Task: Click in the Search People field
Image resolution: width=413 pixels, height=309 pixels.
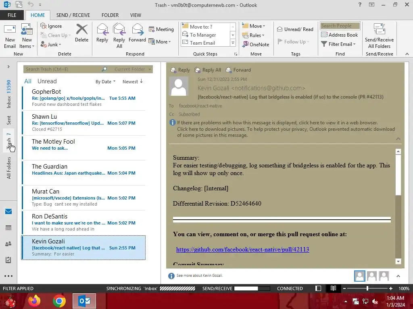Action: tap(340, 26)
